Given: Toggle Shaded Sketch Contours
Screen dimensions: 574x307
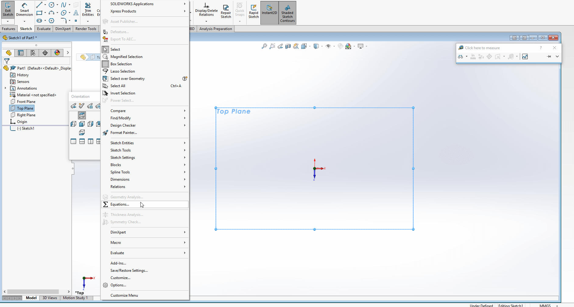Looking at the screenshot, I should [x=287, y=13].
